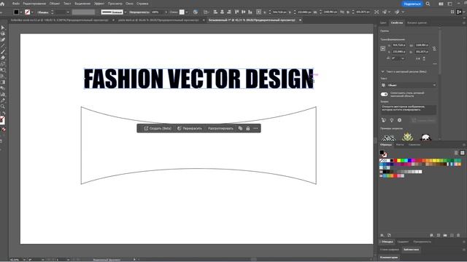Click Создать (Beta) on contextual bar
This screenshot has width=467, height=262.
158,128
